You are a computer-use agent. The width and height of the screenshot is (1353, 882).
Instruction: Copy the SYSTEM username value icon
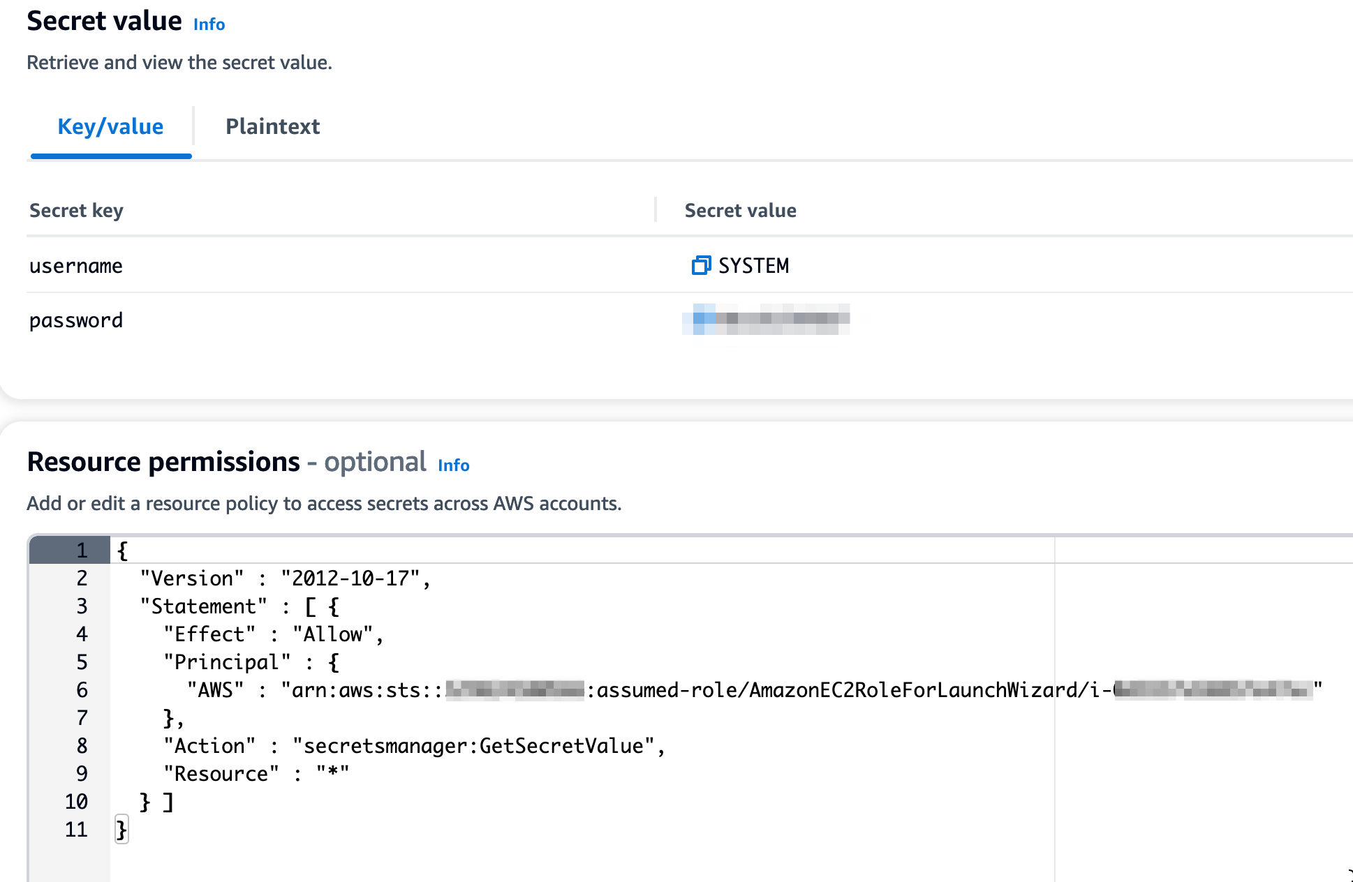coord(700,265)
